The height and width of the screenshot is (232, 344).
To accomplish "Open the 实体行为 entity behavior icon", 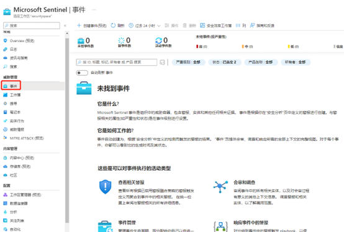I will point(5,121).
